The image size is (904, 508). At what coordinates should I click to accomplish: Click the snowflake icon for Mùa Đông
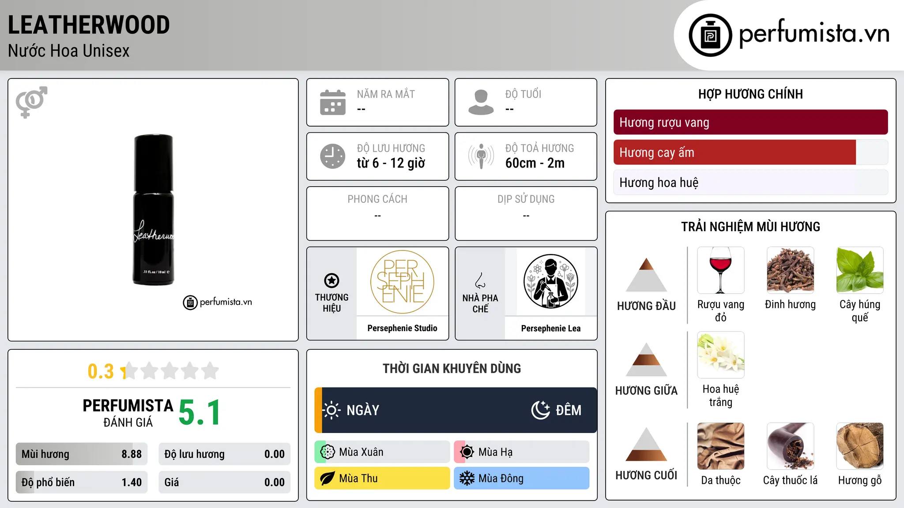pyautogui.click(x=467, y=478)
